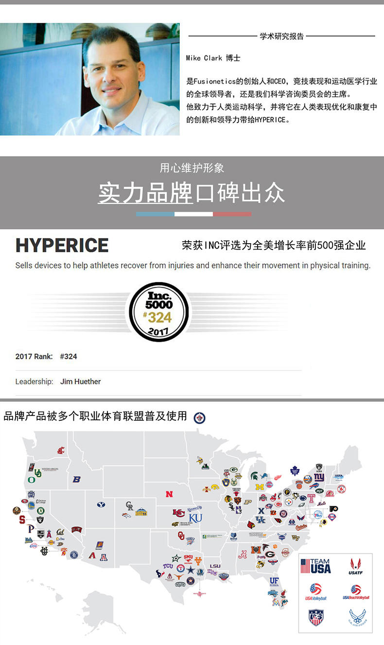Click the Inc. 5000 #324 badge
This screenshot has height=645, width=384.
click(159, 312)
